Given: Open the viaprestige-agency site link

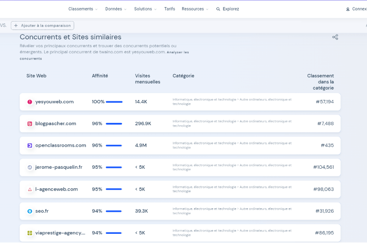Looking at the screenshot, I should click(60, 233).
